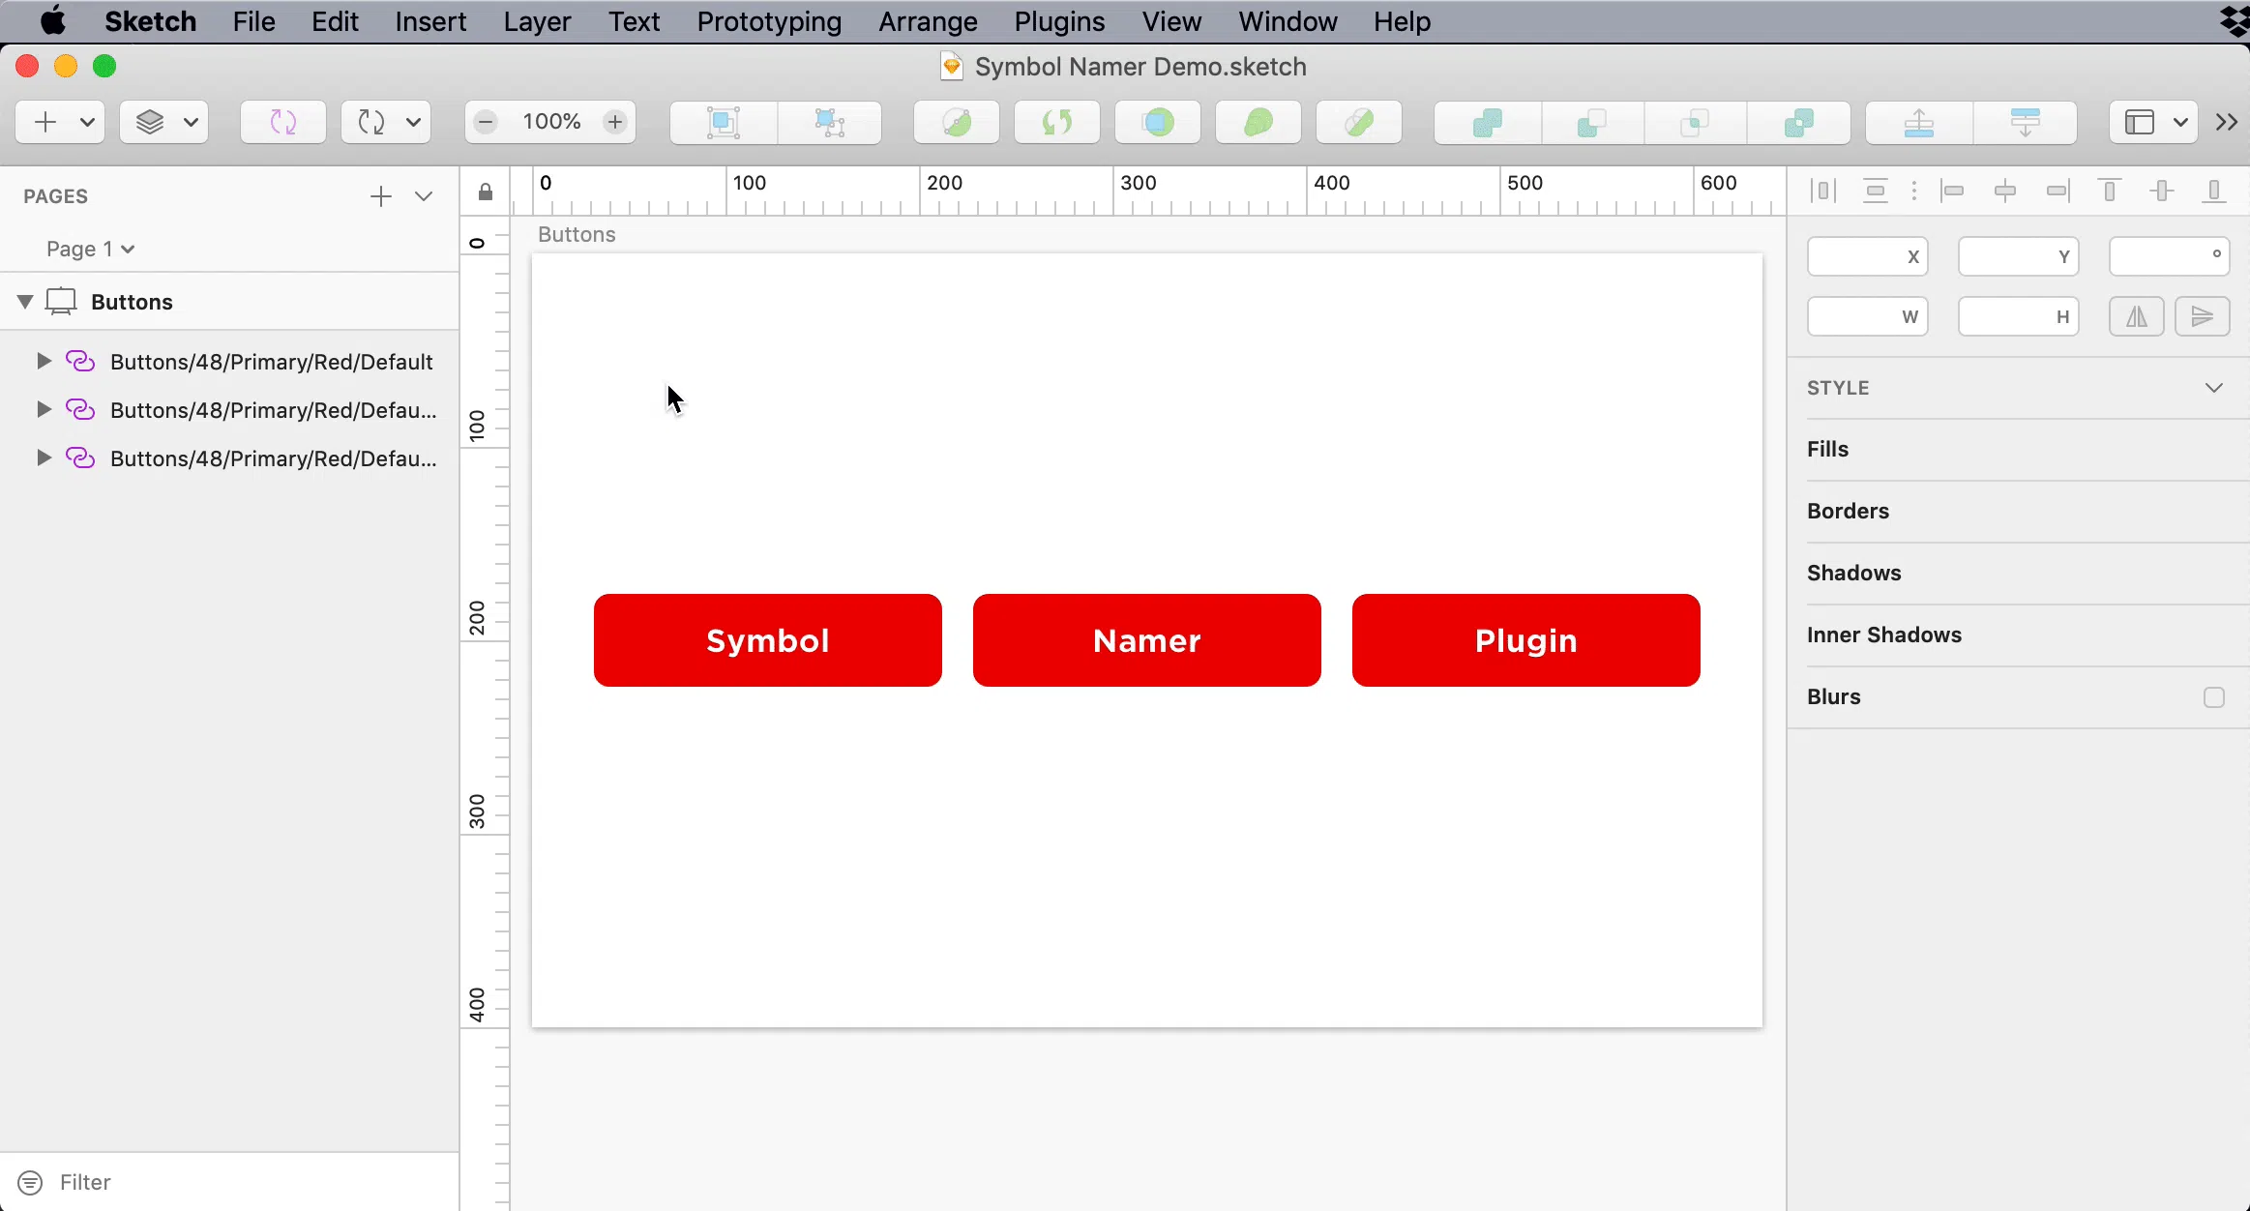Distribute layers horizontally in inspector
2250x1211 pixels.
1823,192
